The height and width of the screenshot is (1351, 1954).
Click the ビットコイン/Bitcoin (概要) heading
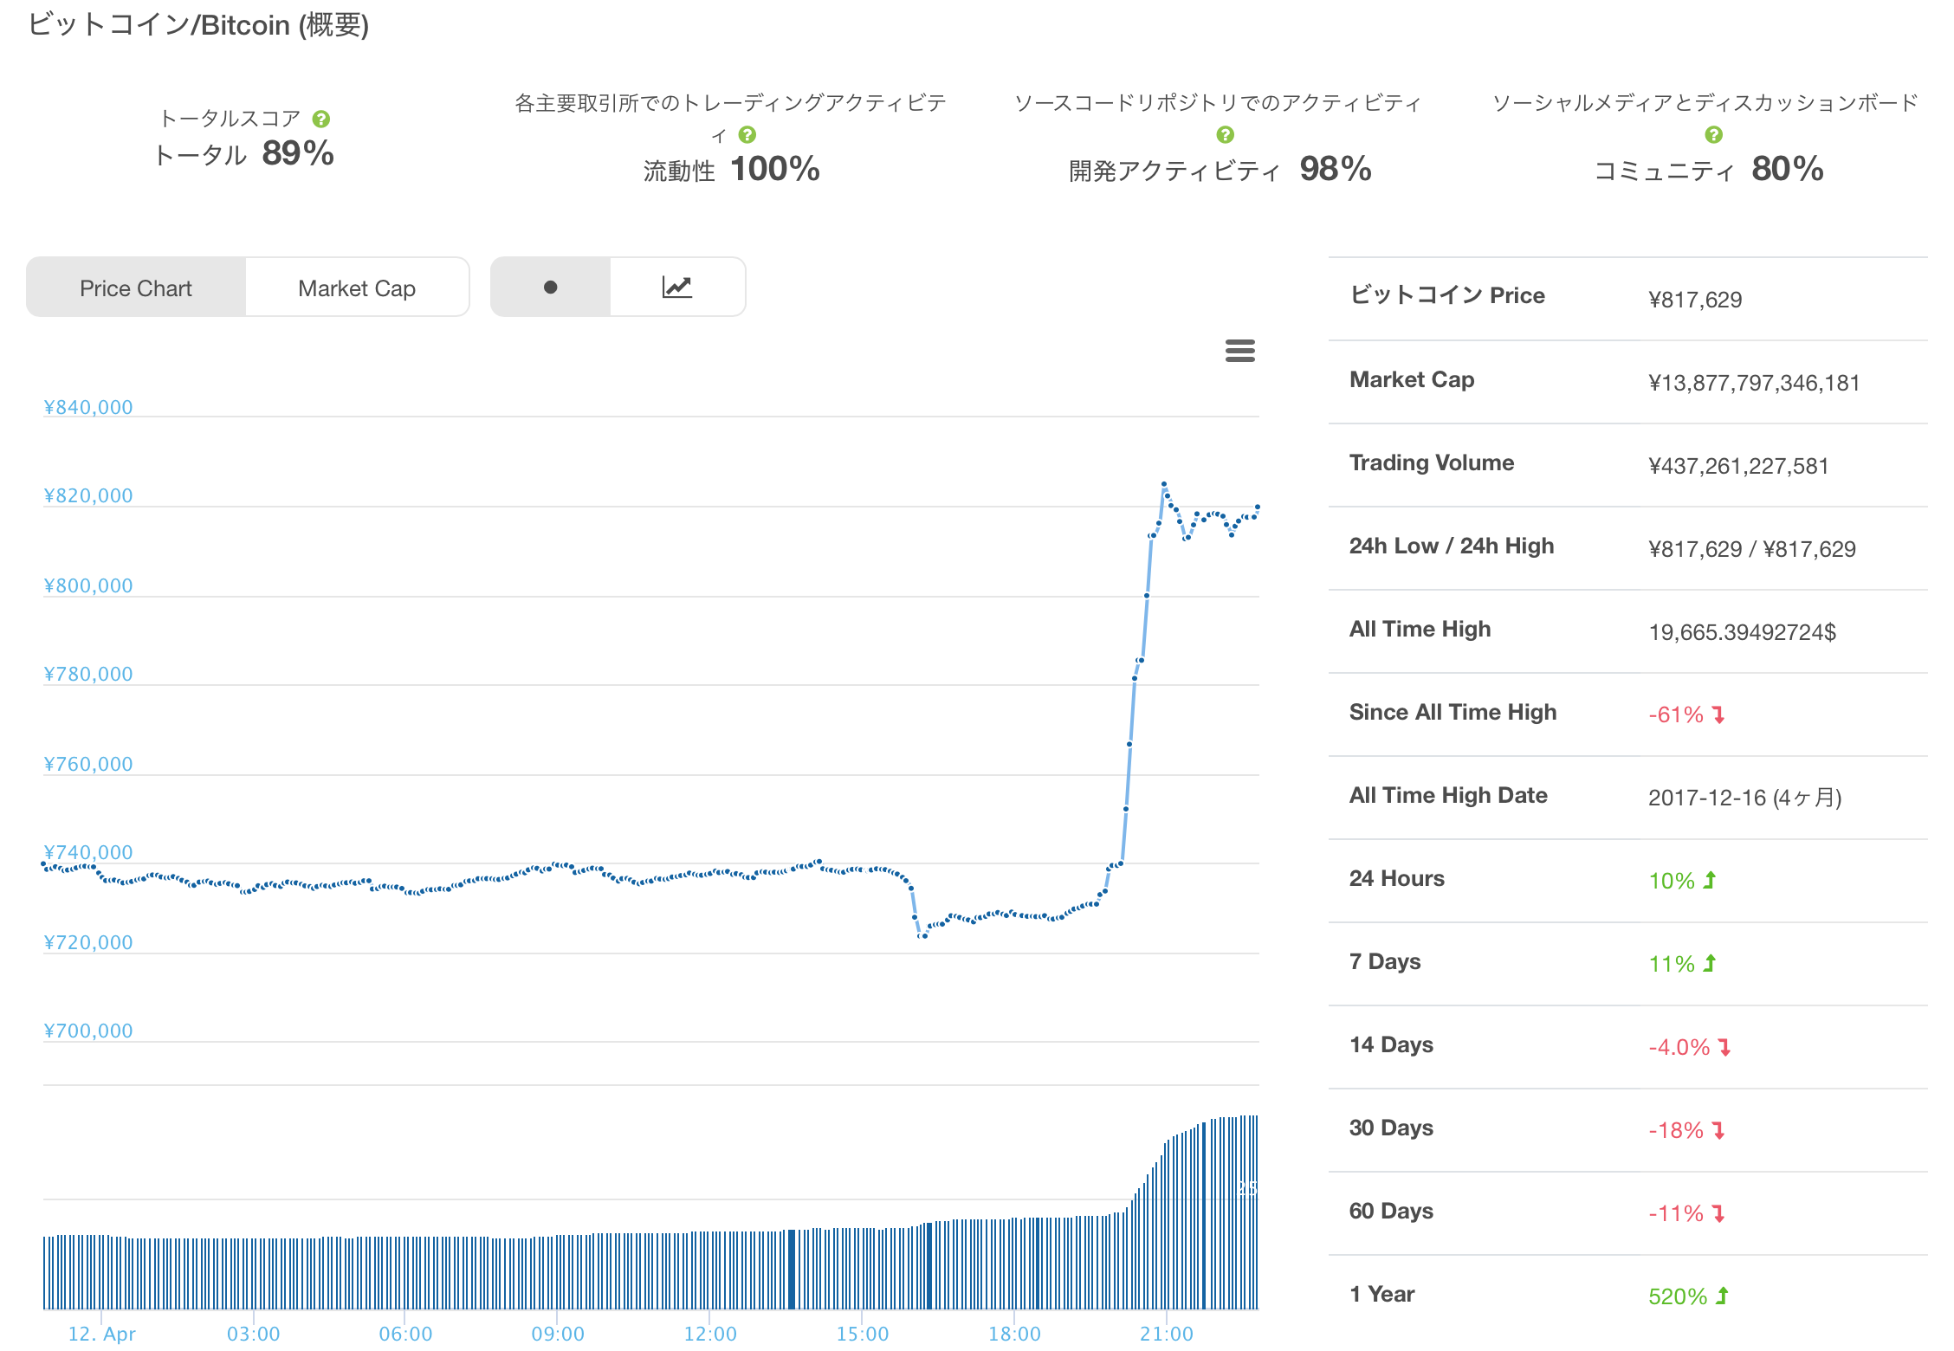(198, 24)
